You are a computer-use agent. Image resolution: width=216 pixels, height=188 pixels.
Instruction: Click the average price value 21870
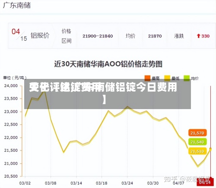point(155,36)
